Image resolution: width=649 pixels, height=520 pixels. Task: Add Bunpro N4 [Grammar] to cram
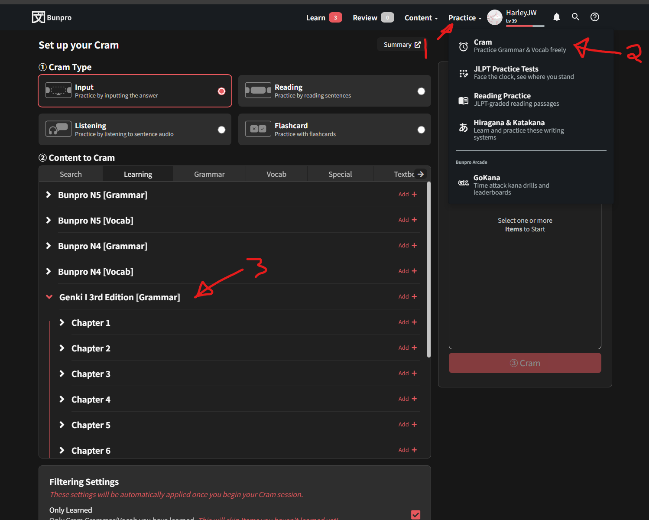407,246
